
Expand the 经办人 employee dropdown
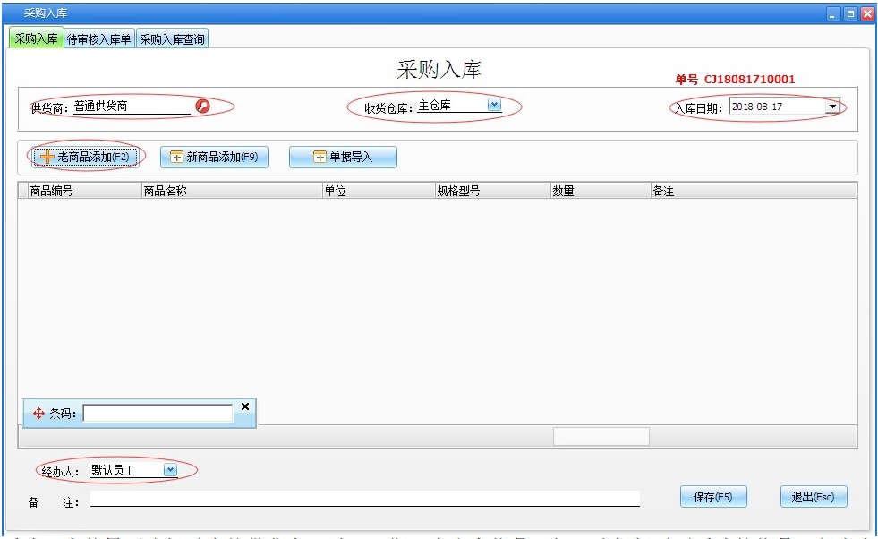click(170, 469)
